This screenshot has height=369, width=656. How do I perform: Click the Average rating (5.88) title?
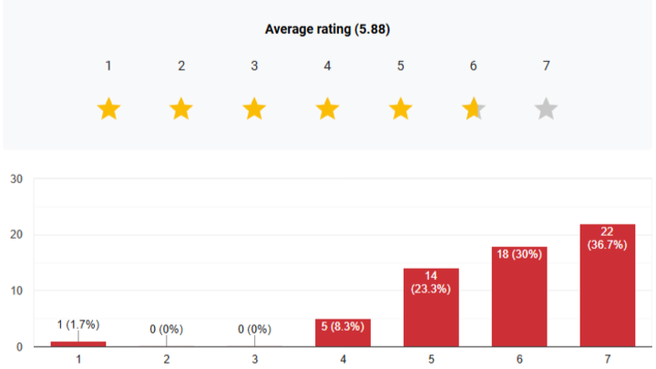click(327, 29)
